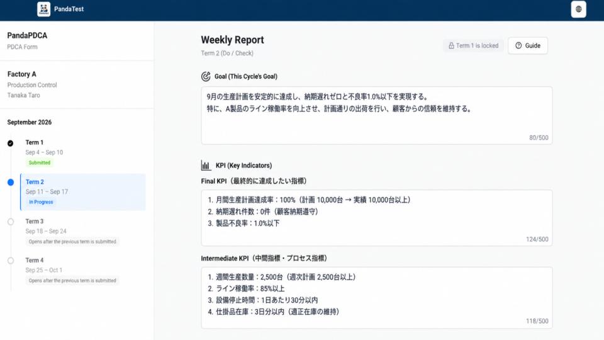Click the 'Goal (This Cycle's Goal)' heading text
The height and width of the screenshot is (340, 604).
pyautogui.click(x=246, y=76)
